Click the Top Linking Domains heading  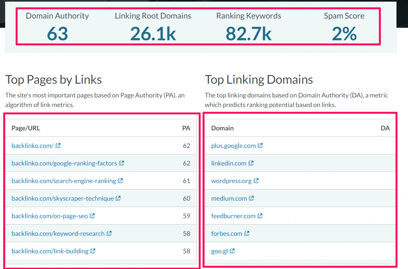(259, 80)
